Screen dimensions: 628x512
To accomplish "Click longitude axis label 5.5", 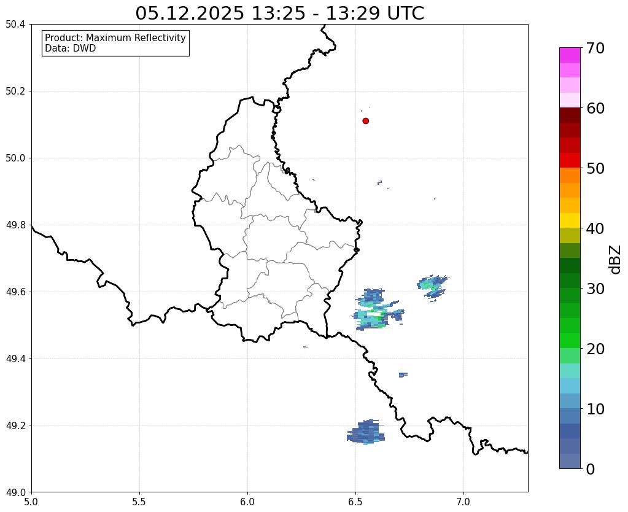I will [x=139, y=502].
